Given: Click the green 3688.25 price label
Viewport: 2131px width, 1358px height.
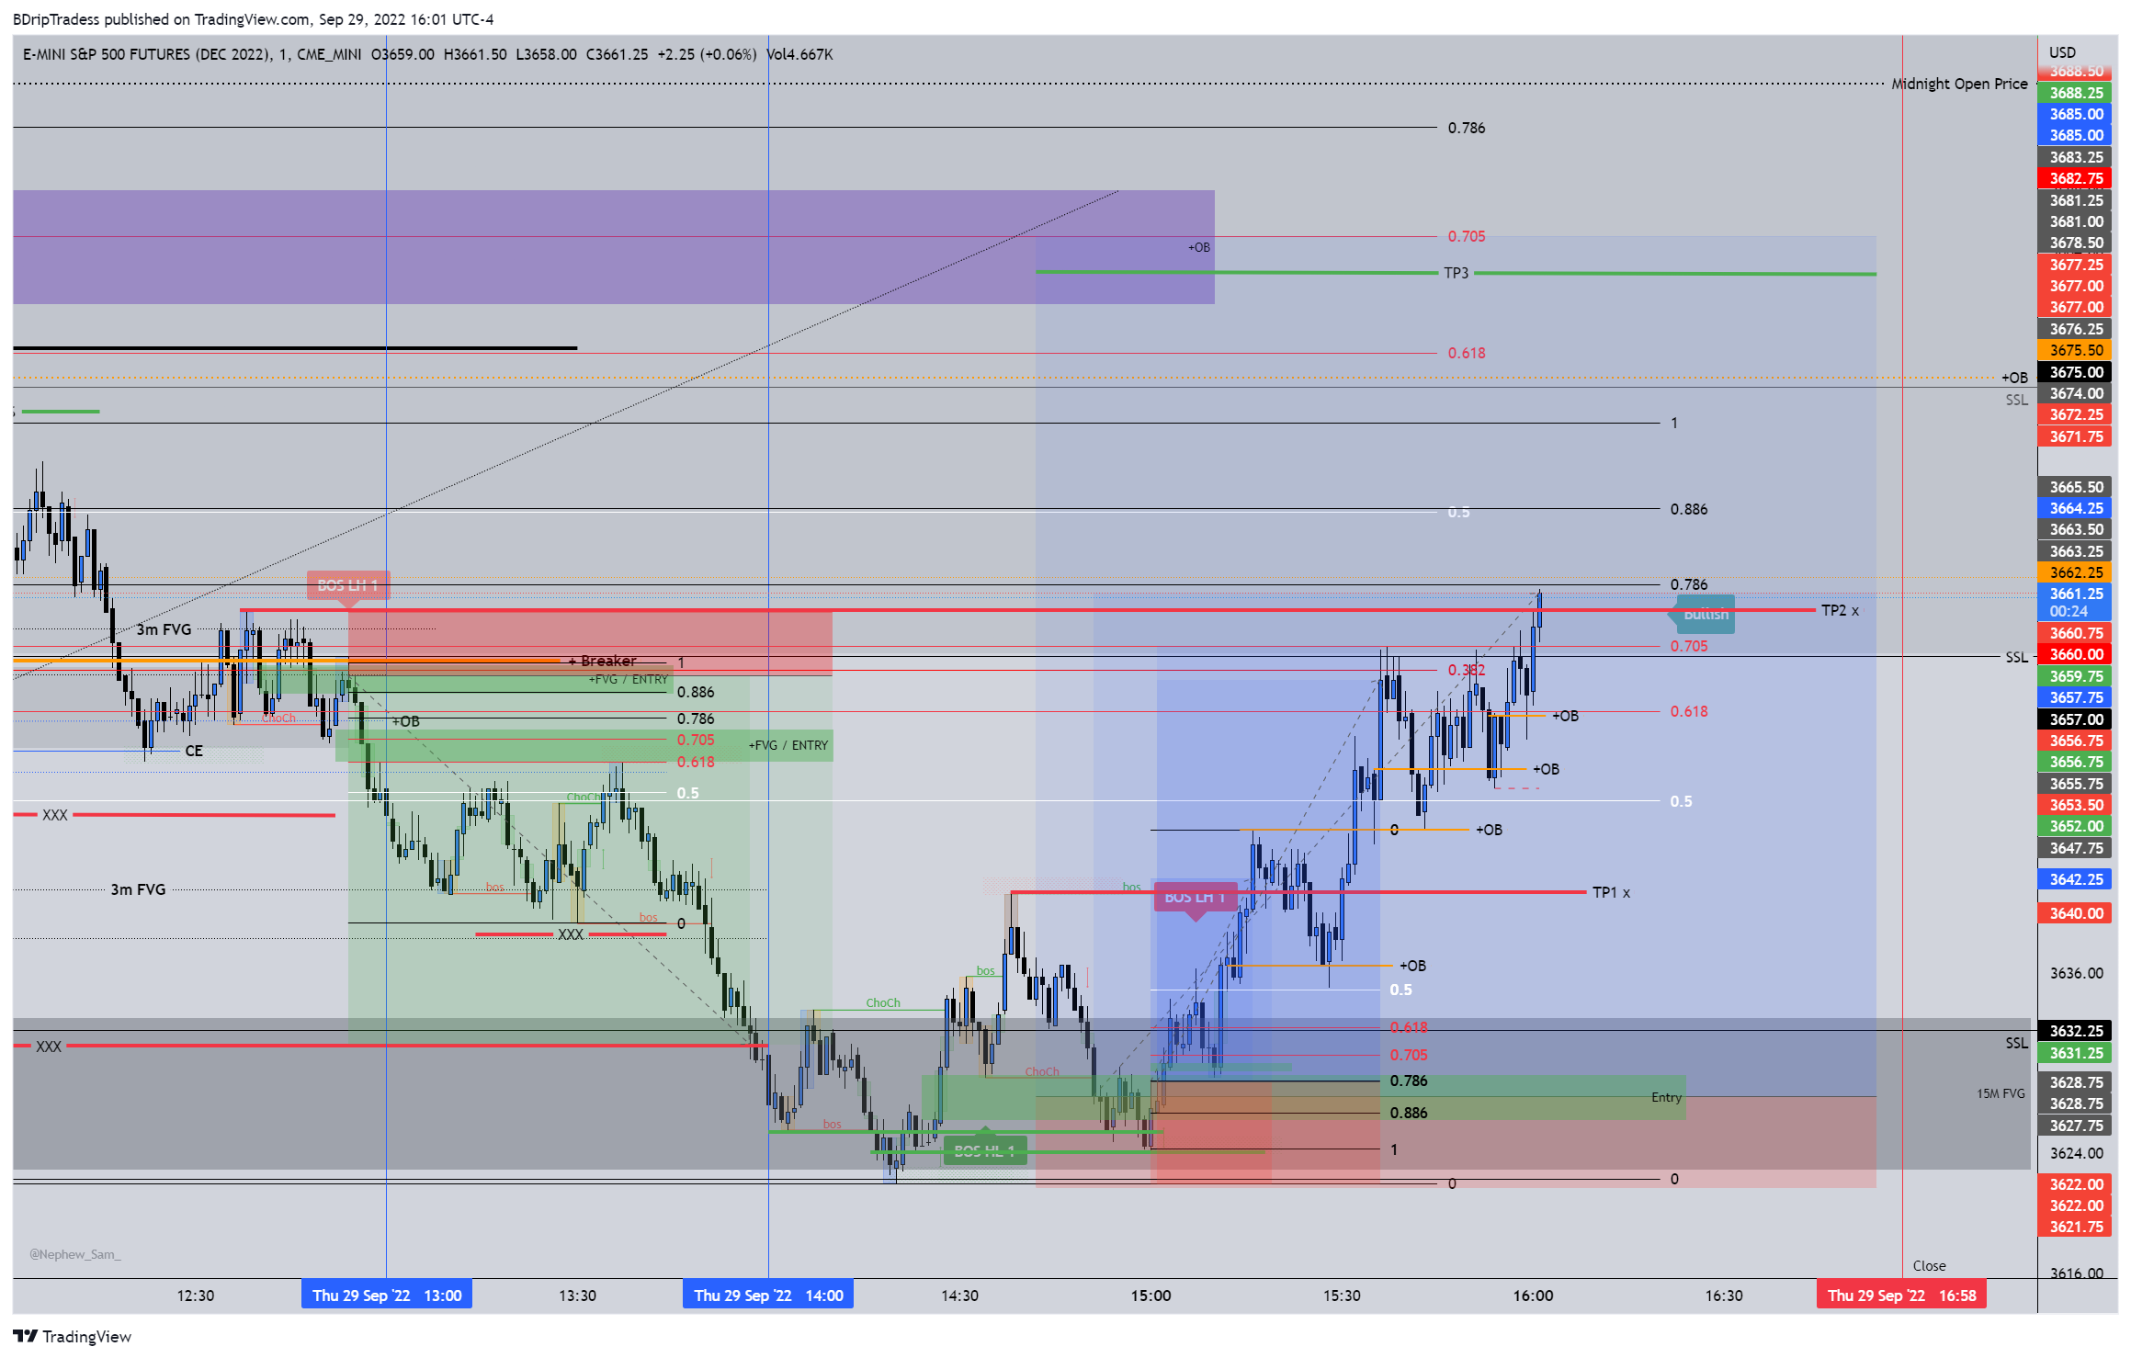Looking at the screenshot, I should point(2076,93).
